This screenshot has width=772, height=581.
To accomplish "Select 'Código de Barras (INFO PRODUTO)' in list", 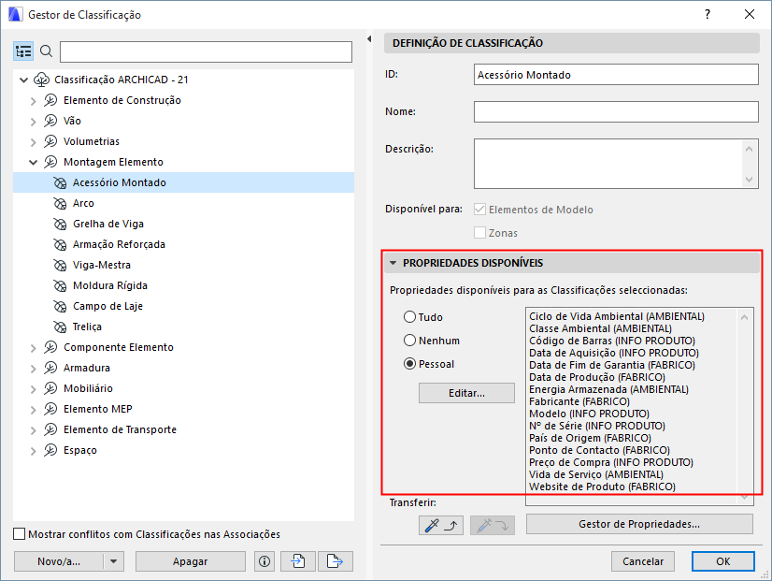I will point(612,341).
